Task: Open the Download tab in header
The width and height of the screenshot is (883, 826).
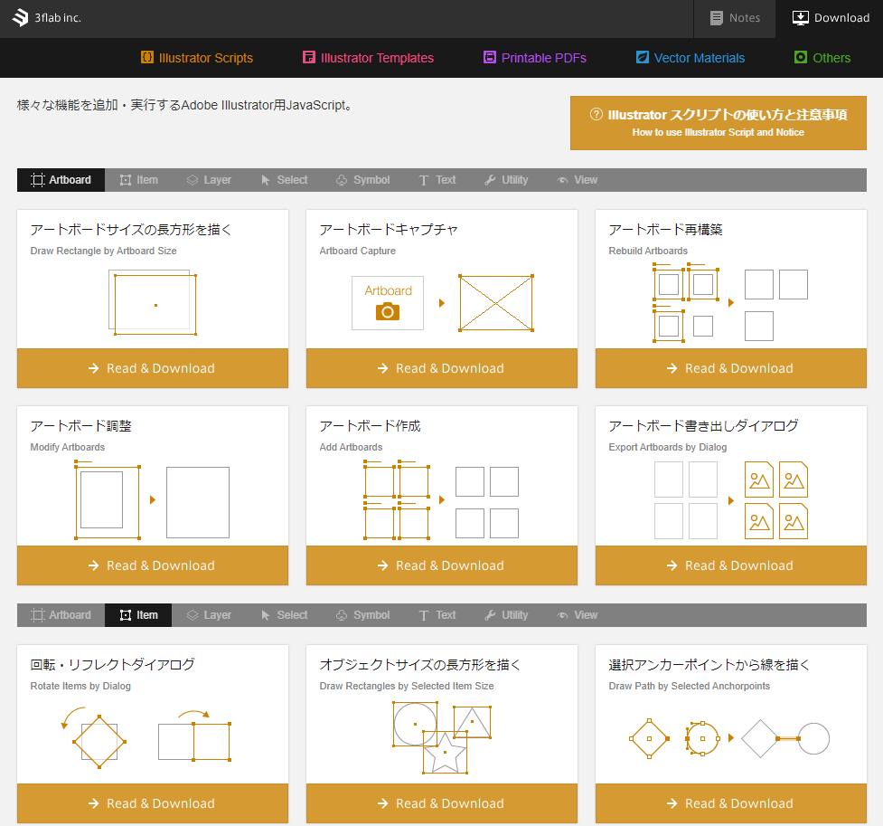Action: (830, 18)
